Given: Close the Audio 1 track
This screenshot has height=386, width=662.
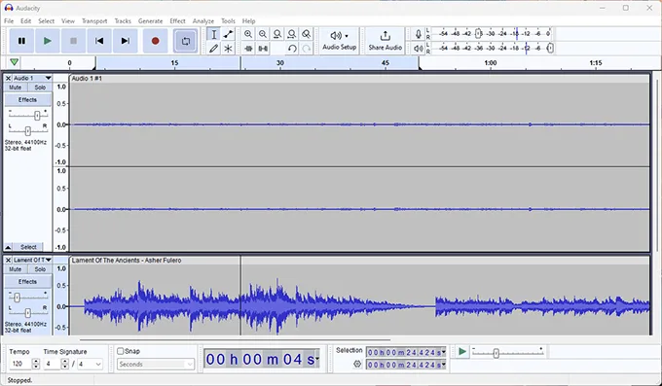Looking at the screenshot, I should tap(8, 79).
